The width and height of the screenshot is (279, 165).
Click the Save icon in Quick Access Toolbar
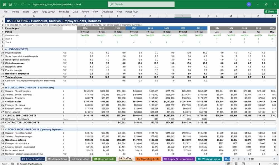pyautogui.click(x=10, y=4)
